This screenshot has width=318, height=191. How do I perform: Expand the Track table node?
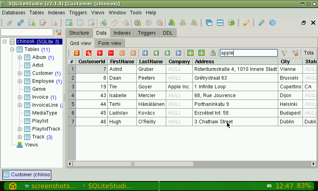click(x=19, y=137)
